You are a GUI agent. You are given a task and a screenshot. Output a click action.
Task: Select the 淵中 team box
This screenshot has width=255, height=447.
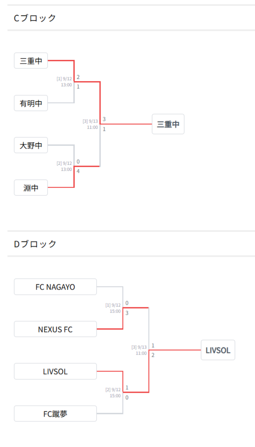31,187
